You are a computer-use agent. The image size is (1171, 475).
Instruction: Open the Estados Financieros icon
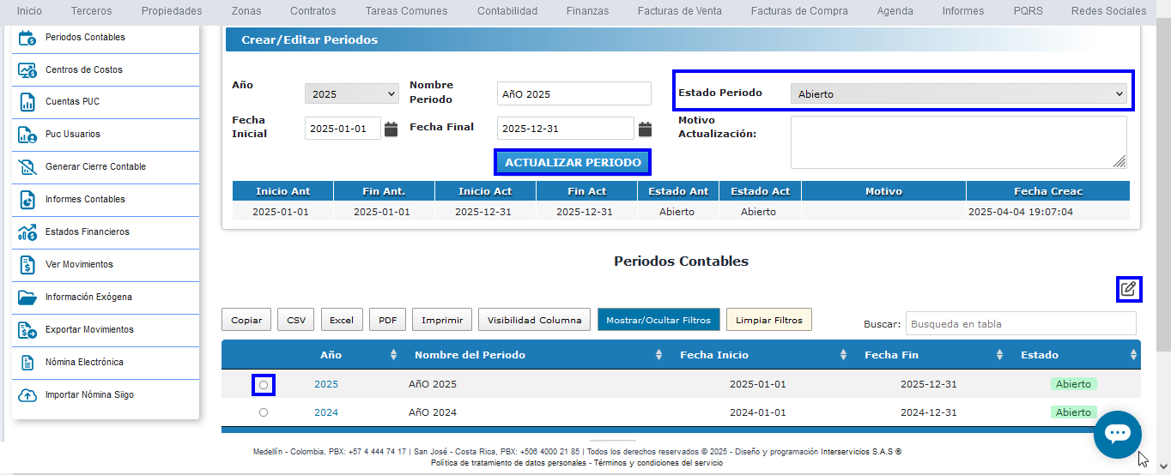click(x=27, y=232)
